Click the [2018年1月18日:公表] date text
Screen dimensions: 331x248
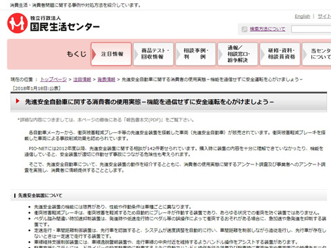36,88
